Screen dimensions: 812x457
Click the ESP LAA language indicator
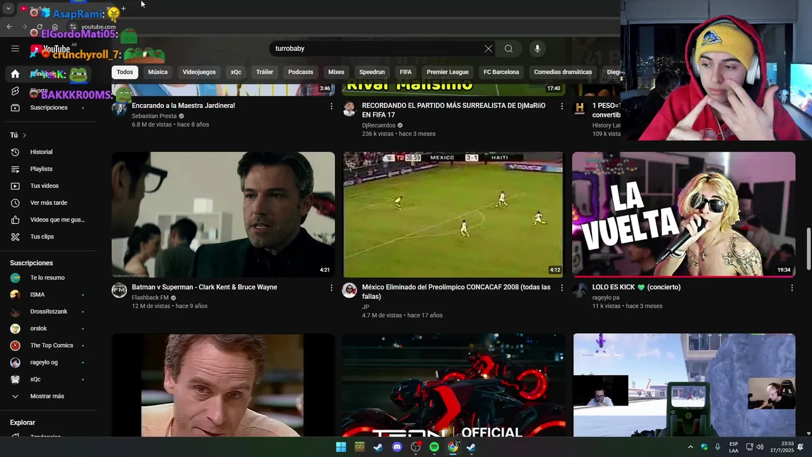(733, 447)
